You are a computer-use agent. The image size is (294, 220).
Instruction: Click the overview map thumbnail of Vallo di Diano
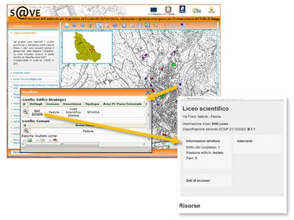coord(87,47)
